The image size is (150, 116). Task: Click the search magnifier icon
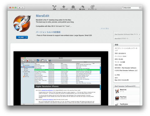click(123, 8)
